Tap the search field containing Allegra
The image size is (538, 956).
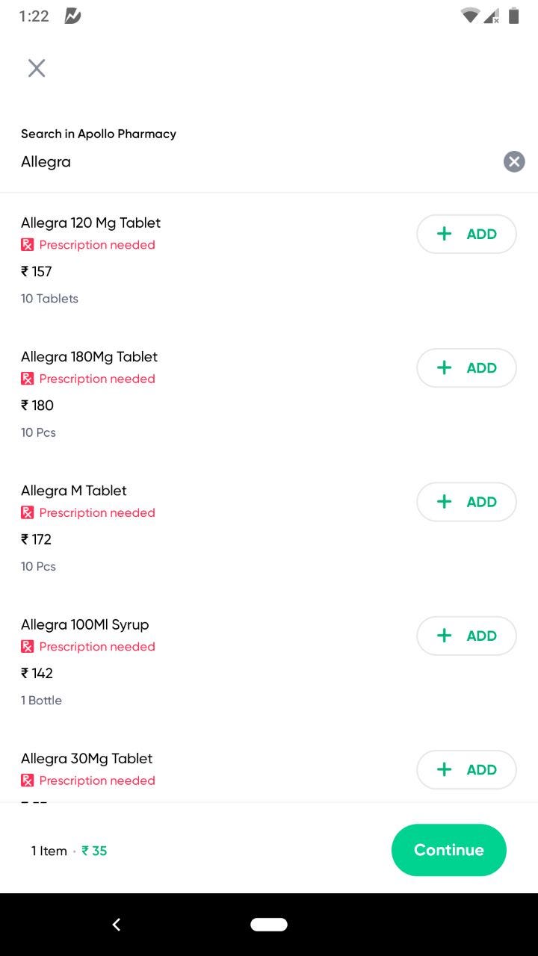[x=254, y=162]
